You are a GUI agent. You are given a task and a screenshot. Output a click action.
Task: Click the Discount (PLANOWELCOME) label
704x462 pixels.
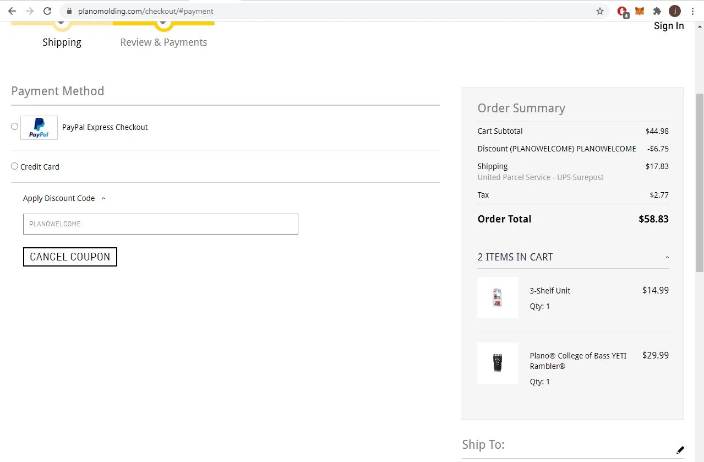(x=556, y=149)
